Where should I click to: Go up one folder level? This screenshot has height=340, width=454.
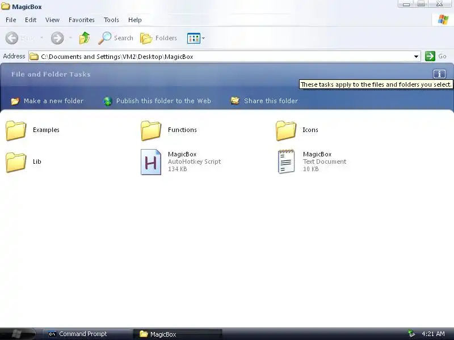pyautogui.click(x=84, y=38)
